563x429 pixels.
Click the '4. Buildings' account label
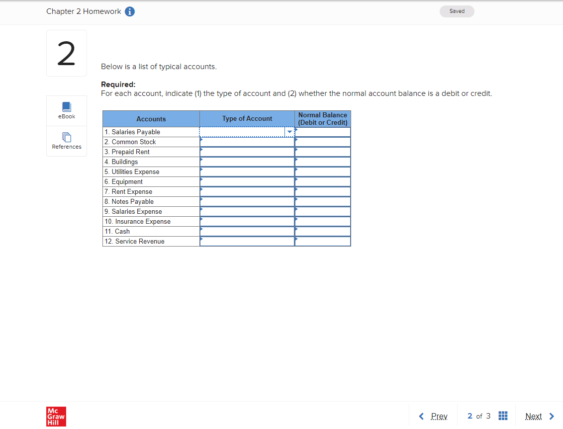[121, 162]
